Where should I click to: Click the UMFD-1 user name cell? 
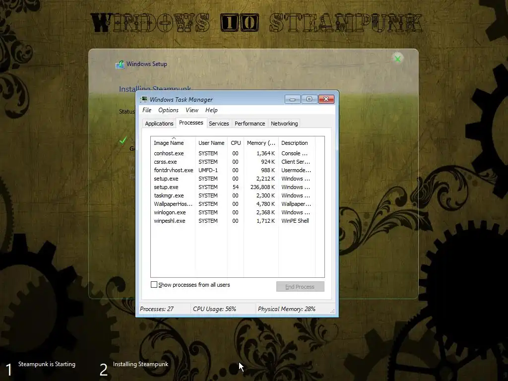208,170
